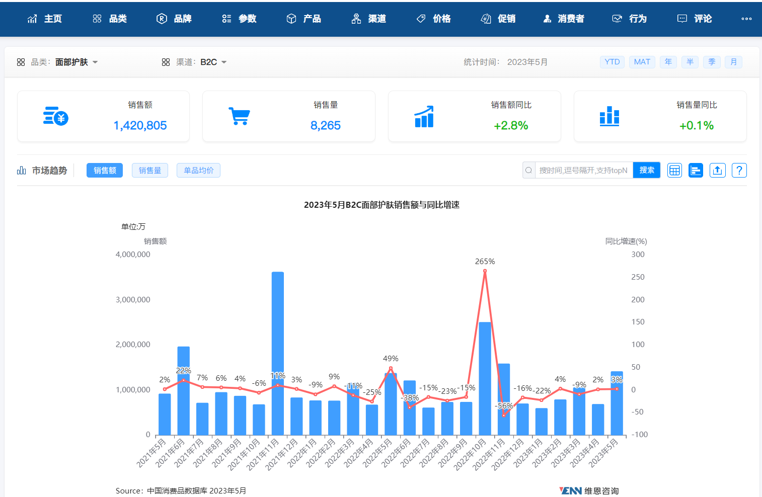762x497 pixels.
Task: Show the 单品均价 trend chart
Action: click(198, 171)
